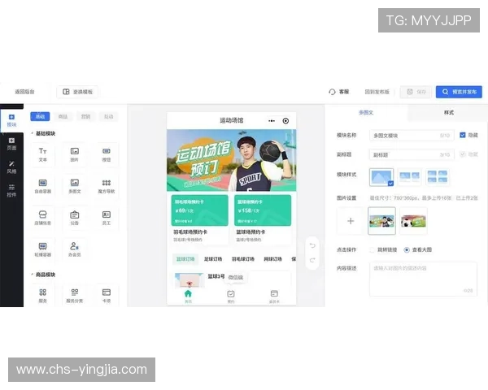Click 回到发布版 link

point(377,92)
